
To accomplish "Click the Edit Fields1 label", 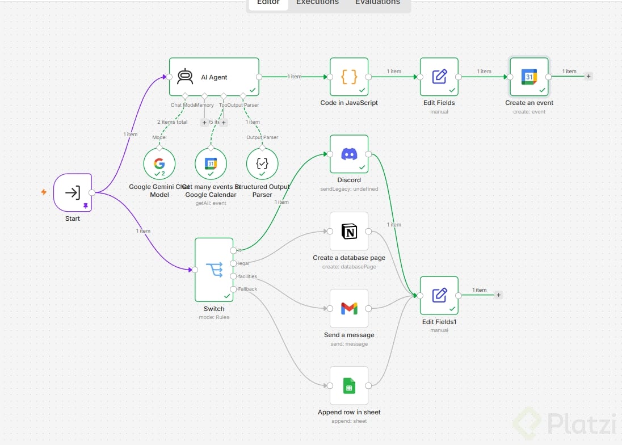I will [x=439, y=322].
